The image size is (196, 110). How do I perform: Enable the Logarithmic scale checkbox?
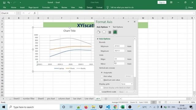(100, 92)
